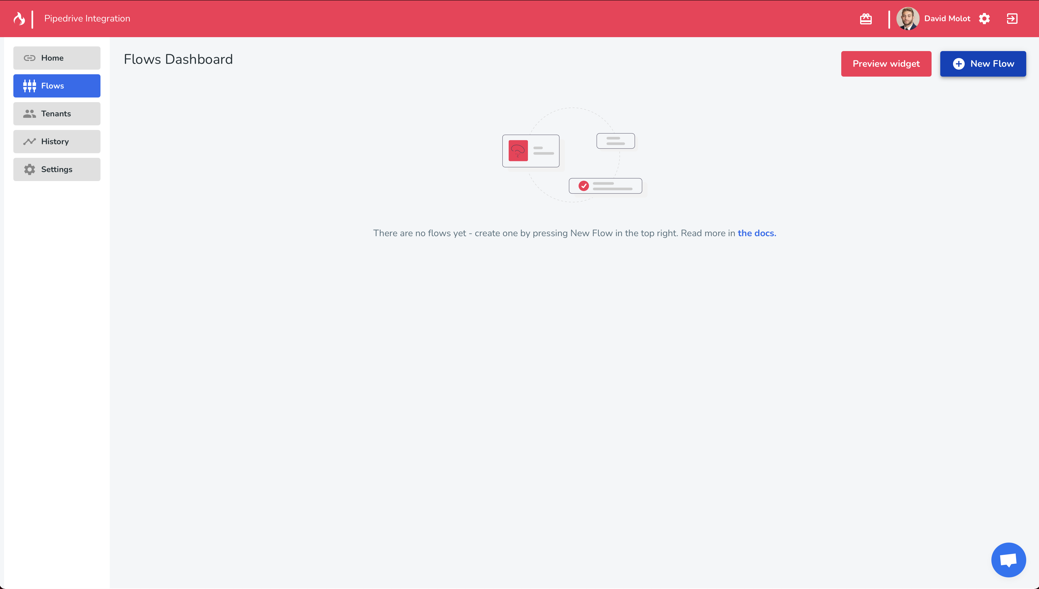
Task: Open the chat support bubble
Action: click(1008, 560)
